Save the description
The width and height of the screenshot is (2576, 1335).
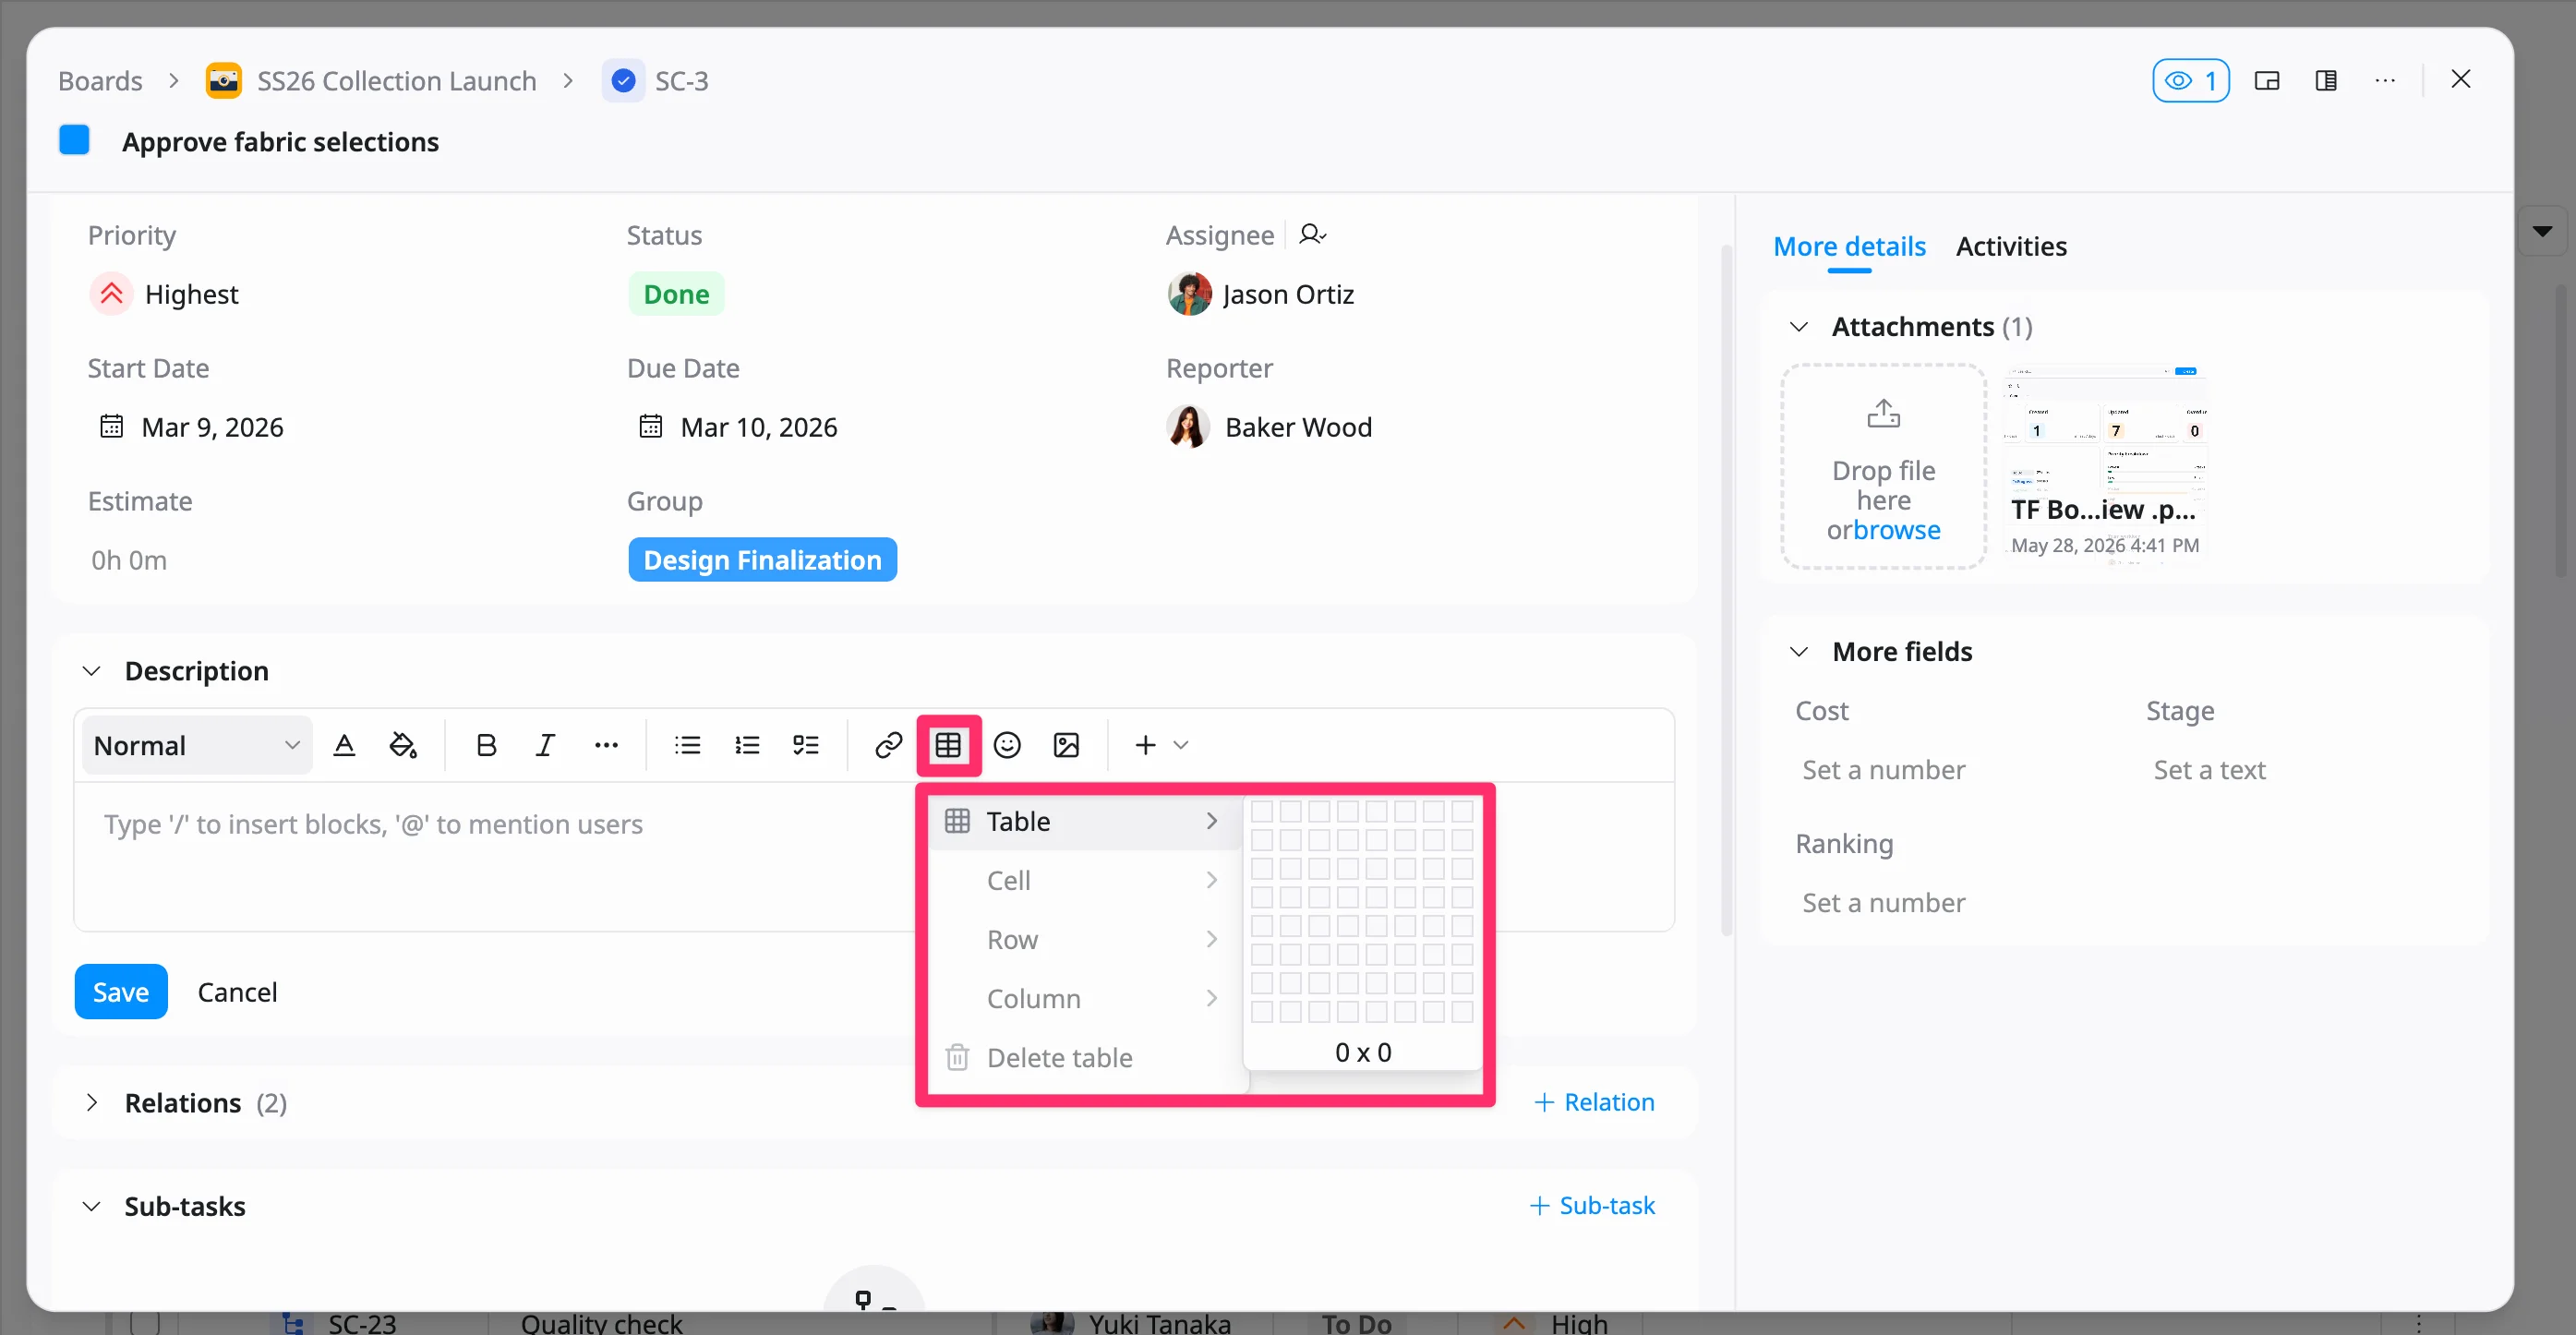tap(121, 992)
